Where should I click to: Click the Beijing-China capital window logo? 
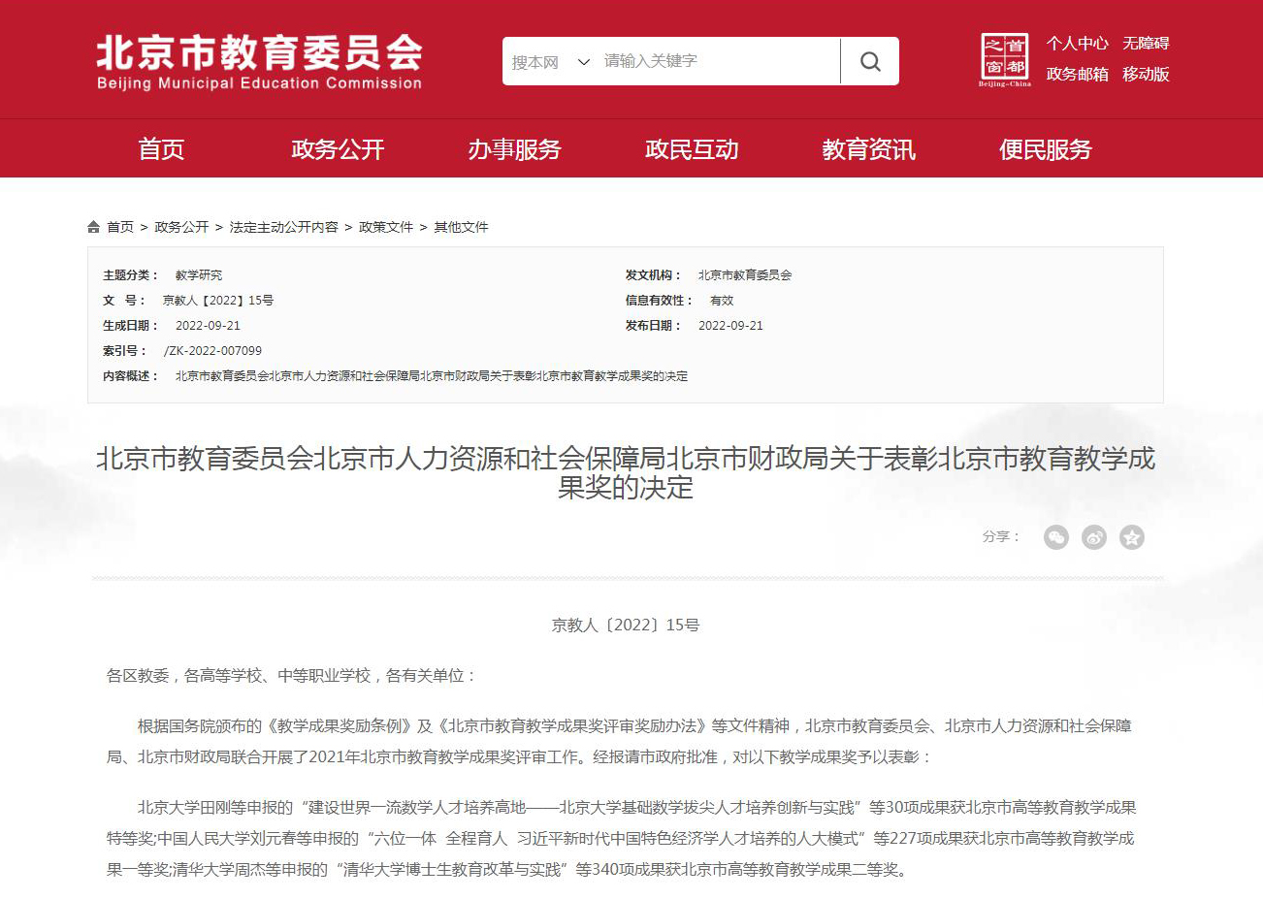click(x=1004, y=60)
